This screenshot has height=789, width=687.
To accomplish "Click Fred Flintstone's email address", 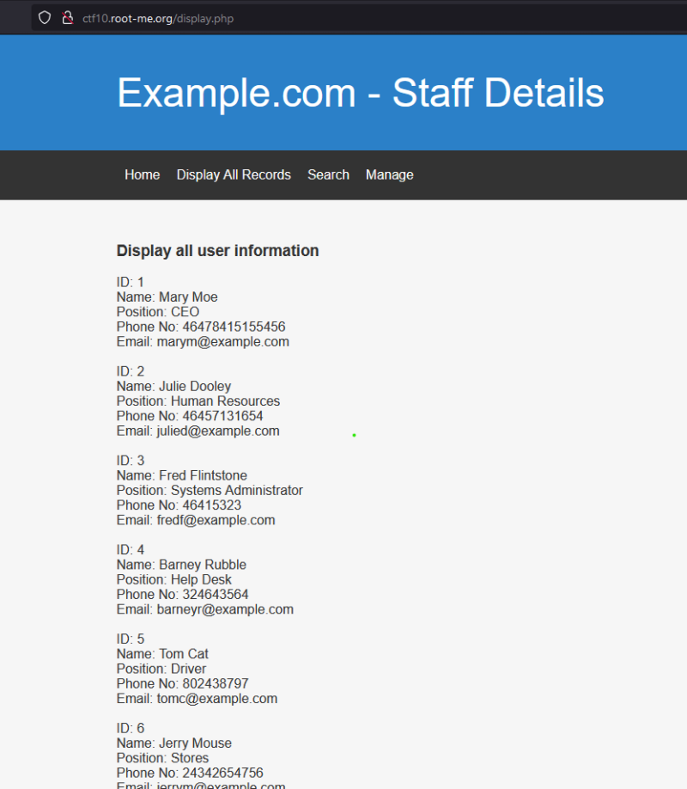I will [216, 520].
